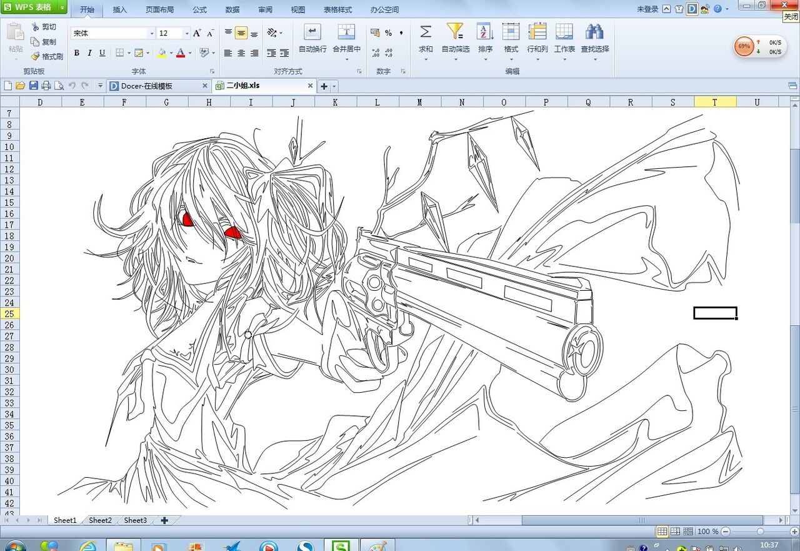
Task: Click the open folder icon in quick toolbar
Action: (x=21, y=86)
